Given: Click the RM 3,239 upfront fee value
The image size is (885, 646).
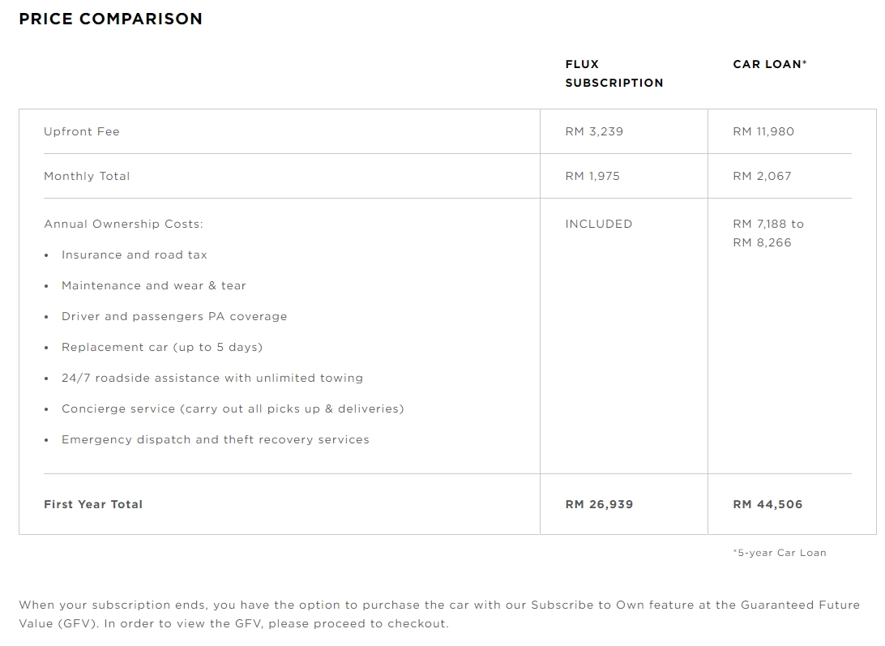Looking at the screenshot, I should click(x=594, y=131).
